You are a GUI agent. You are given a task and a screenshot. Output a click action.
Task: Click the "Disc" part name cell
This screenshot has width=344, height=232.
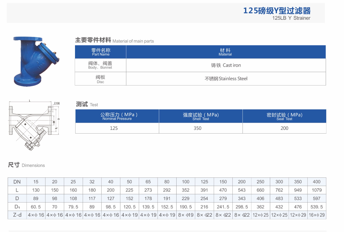pos(100,79)
